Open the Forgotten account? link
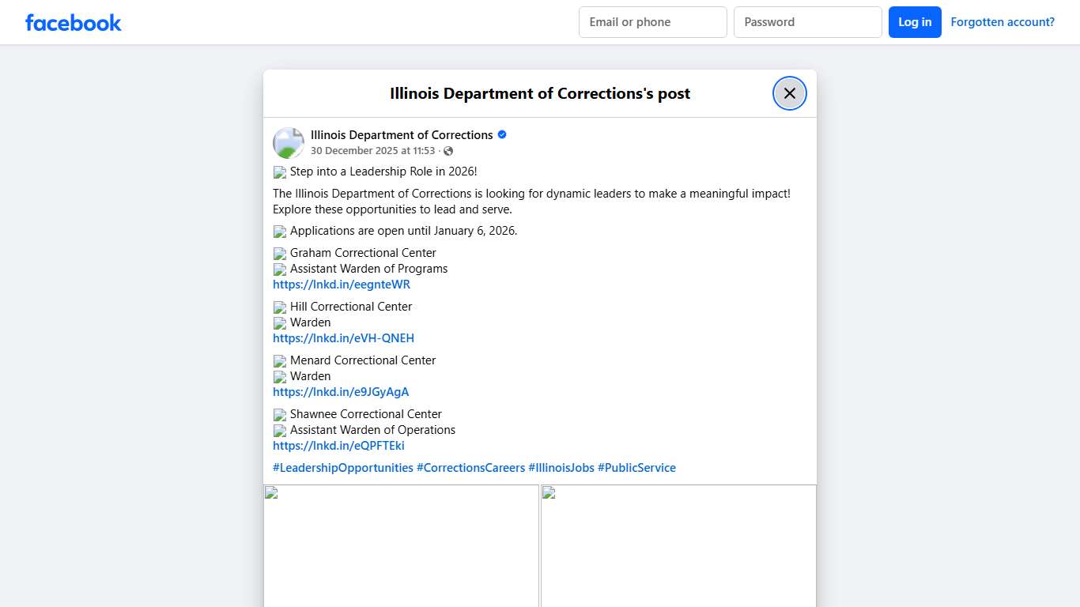Viewport: 1080px width, 607px height. click(1002, 22)
